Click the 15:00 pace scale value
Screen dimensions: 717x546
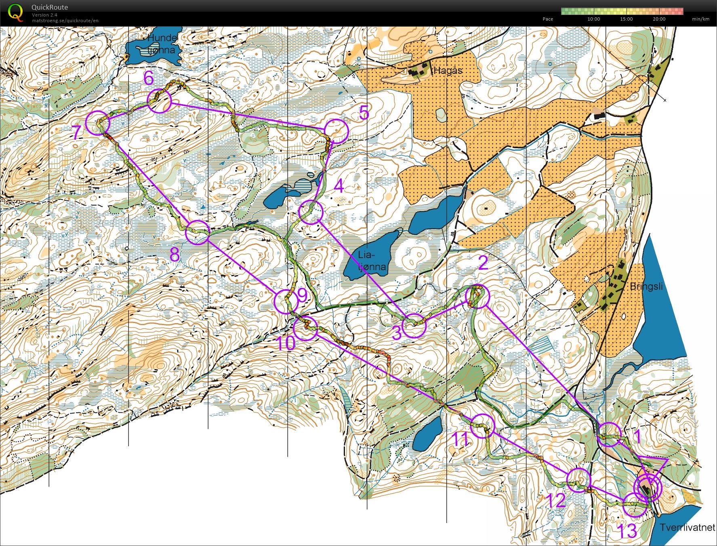tap(627, 19)
